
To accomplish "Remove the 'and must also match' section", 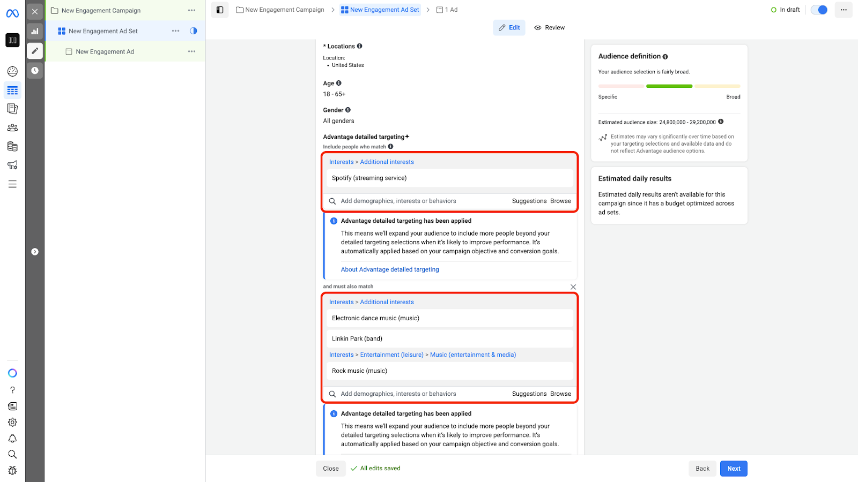I will [x=573, y=287].
